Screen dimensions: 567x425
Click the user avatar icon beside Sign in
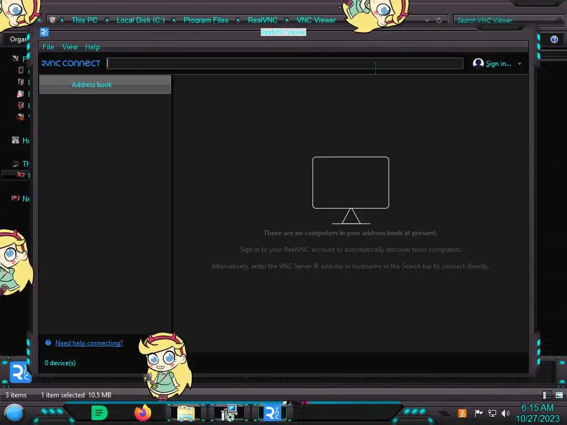(478, 63)
